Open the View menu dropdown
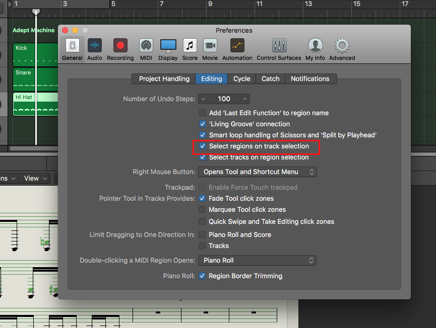The width and height of the screenshot is (436, 328). tap(35, 178)
